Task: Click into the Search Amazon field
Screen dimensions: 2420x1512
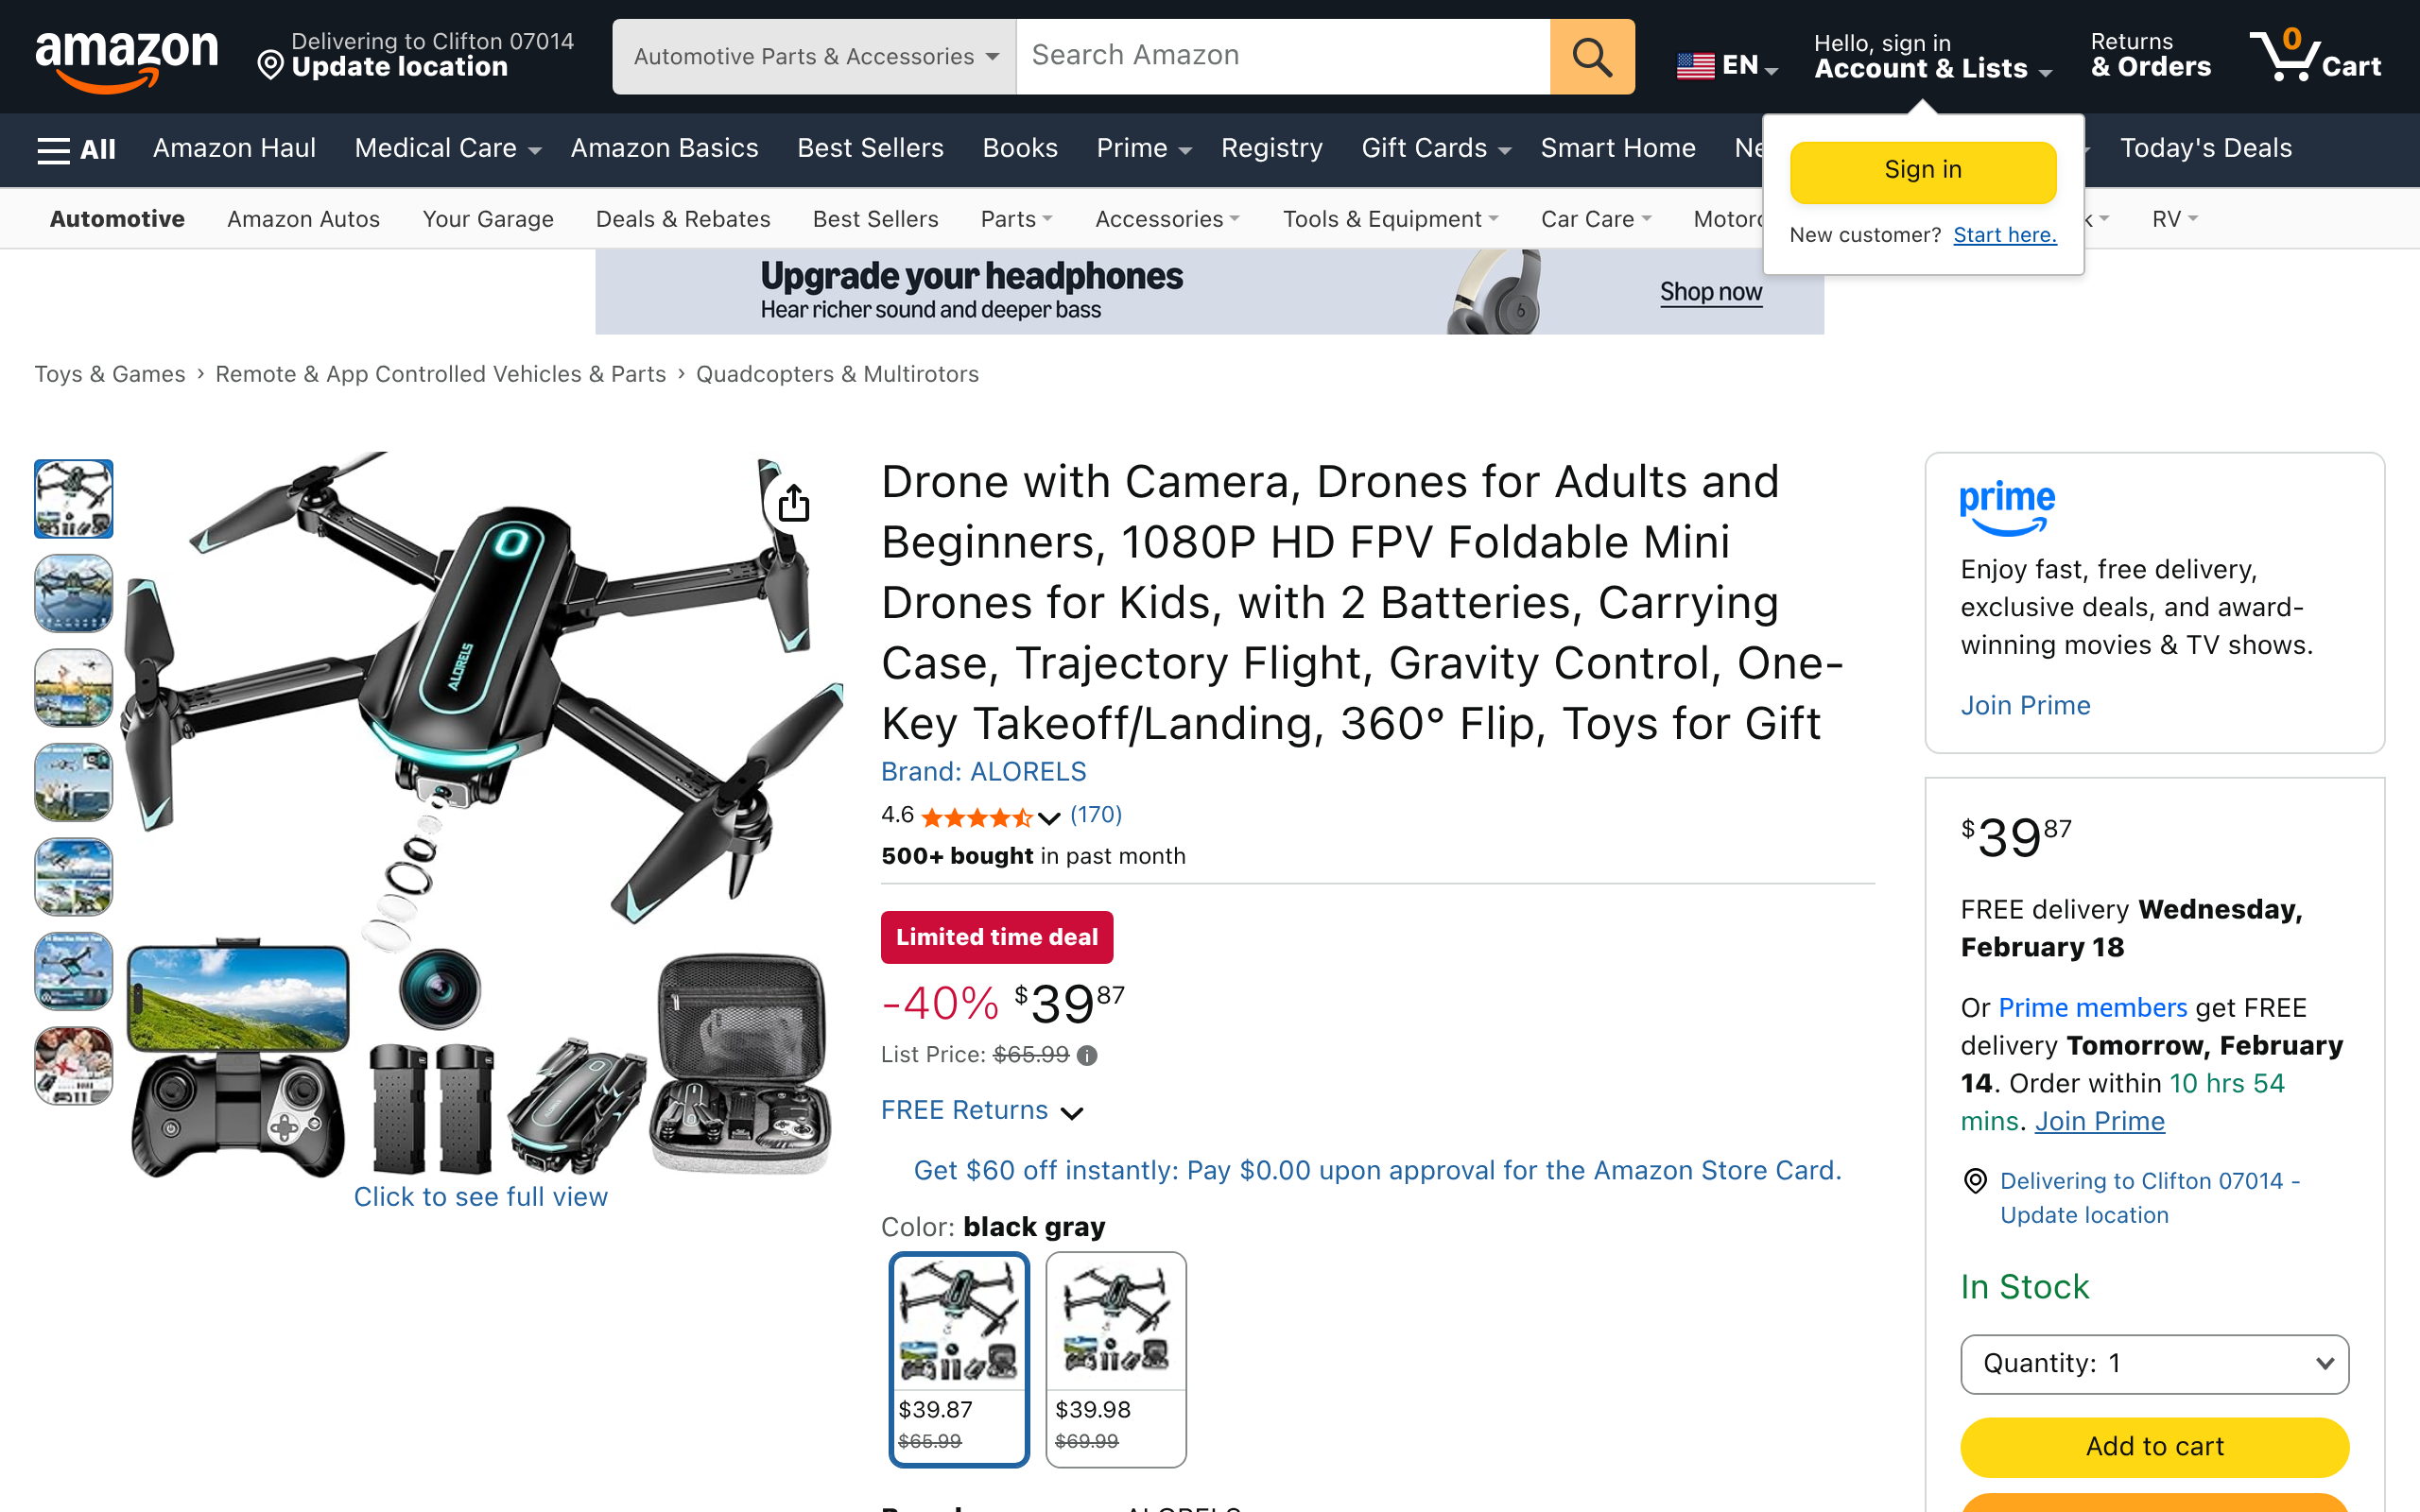Action: tap(1283, 57)
